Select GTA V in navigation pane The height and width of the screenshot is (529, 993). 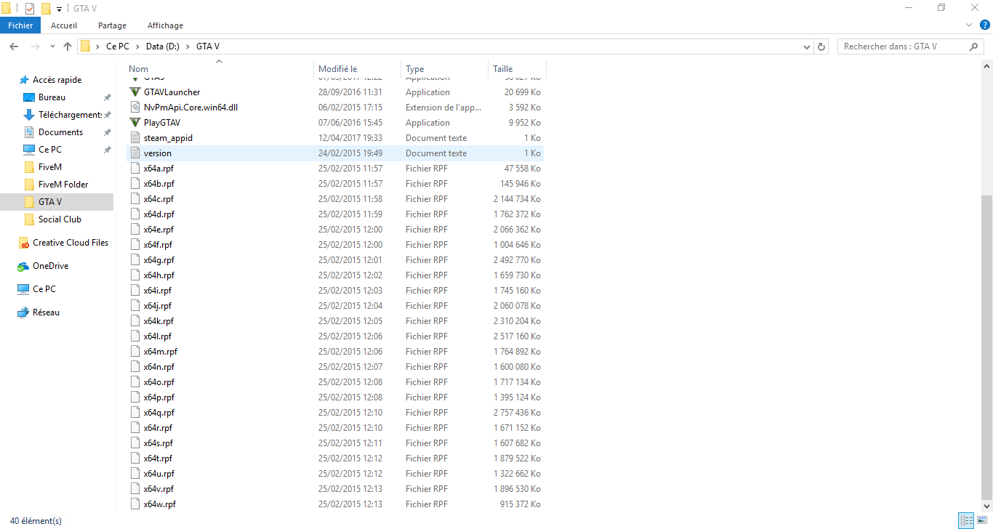pyautogui.click(x=57, y=202)
